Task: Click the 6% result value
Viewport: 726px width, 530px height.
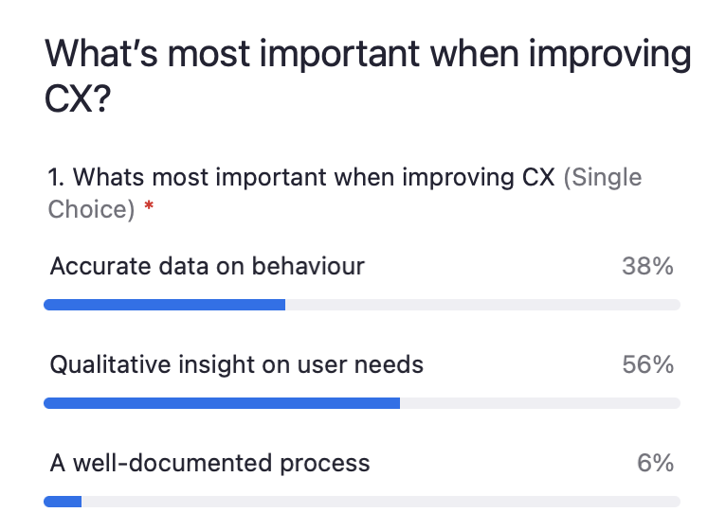Action: pyautogui.click(x=655, y=464)
